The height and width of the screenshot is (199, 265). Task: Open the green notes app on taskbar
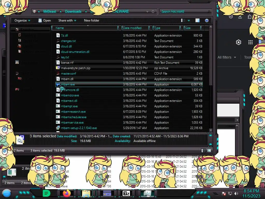point(47,193)
